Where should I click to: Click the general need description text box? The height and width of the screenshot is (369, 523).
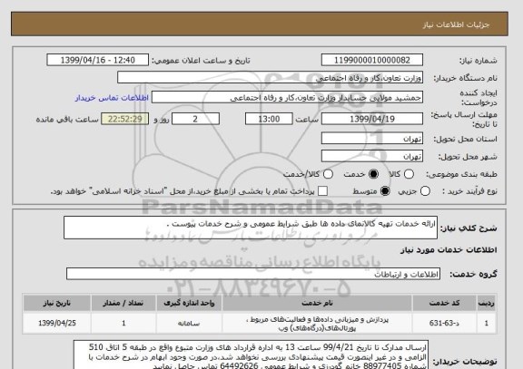pos(251,228)
